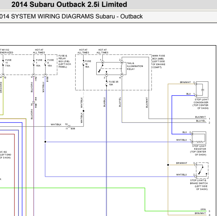Click the title "2014 Subaru Outback 2.5i Limited"
The width and height of the screenshot is (217, 216).
(x=69, y=4)
